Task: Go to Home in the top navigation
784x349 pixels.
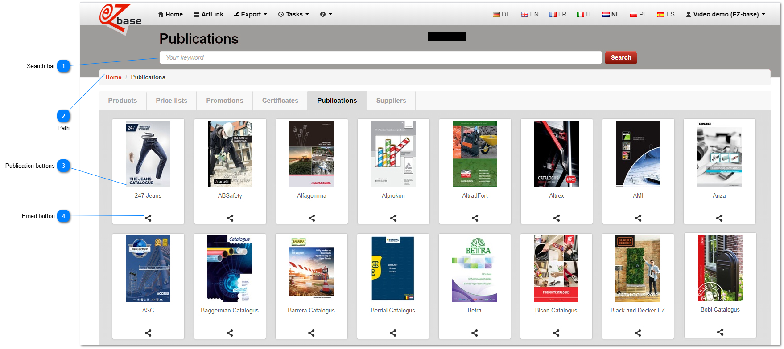Action: 170,14
